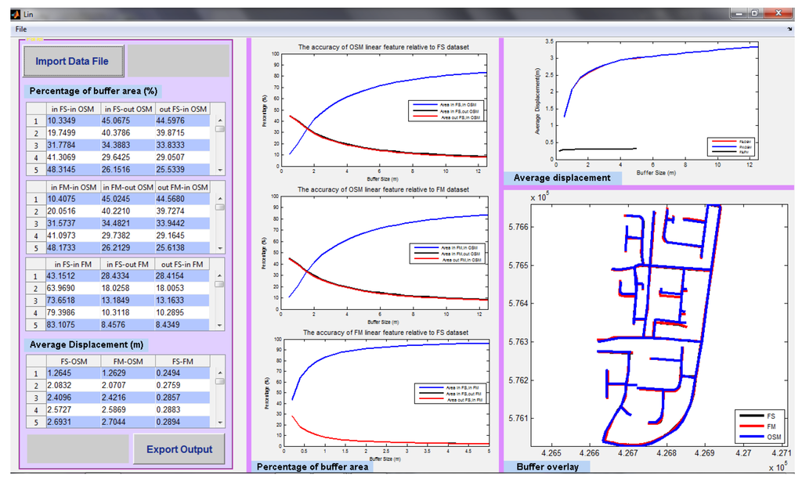Select cell 40.2210 in FM-OSM table
This screenshot has width=802, height=486.
pos(128,211)
